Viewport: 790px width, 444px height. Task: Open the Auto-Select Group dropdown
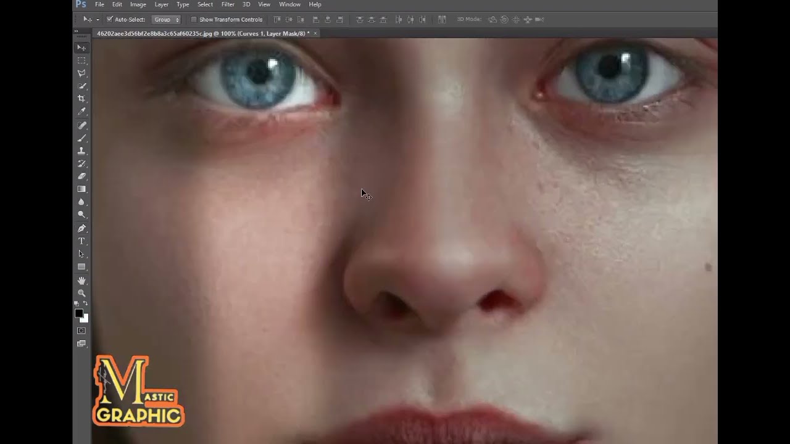click(166, 20)
